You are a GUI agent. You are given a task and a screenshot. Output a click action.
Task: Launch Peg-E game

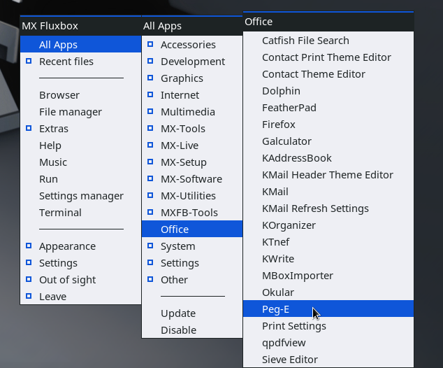tap(328, 309)
